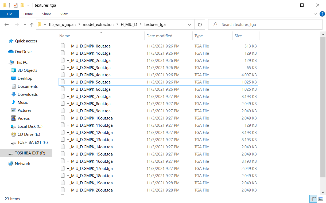Select file H_MIU_D.GMPK_2out.tga
This screenshot has width=326, height=203.
coord(88,61)
